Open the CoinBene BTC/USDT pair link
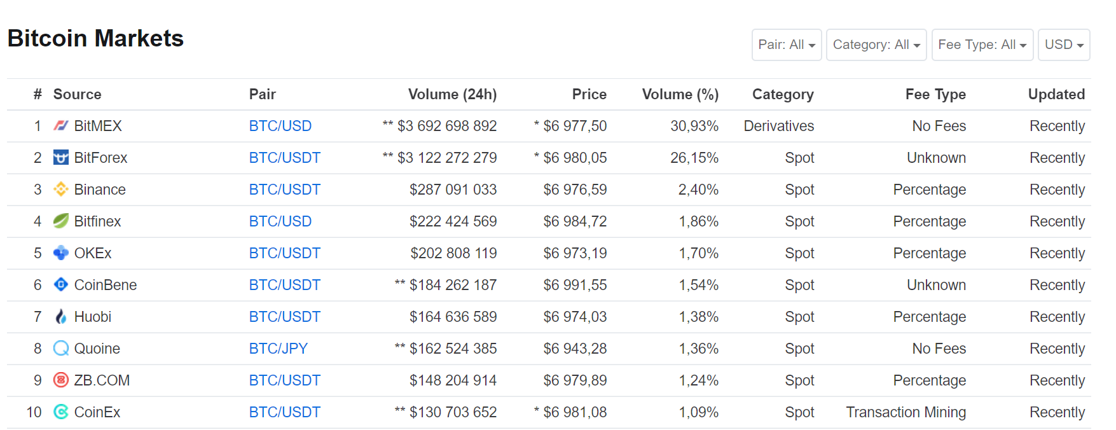Screen dimensions: 1116x430 click(285, 285)
